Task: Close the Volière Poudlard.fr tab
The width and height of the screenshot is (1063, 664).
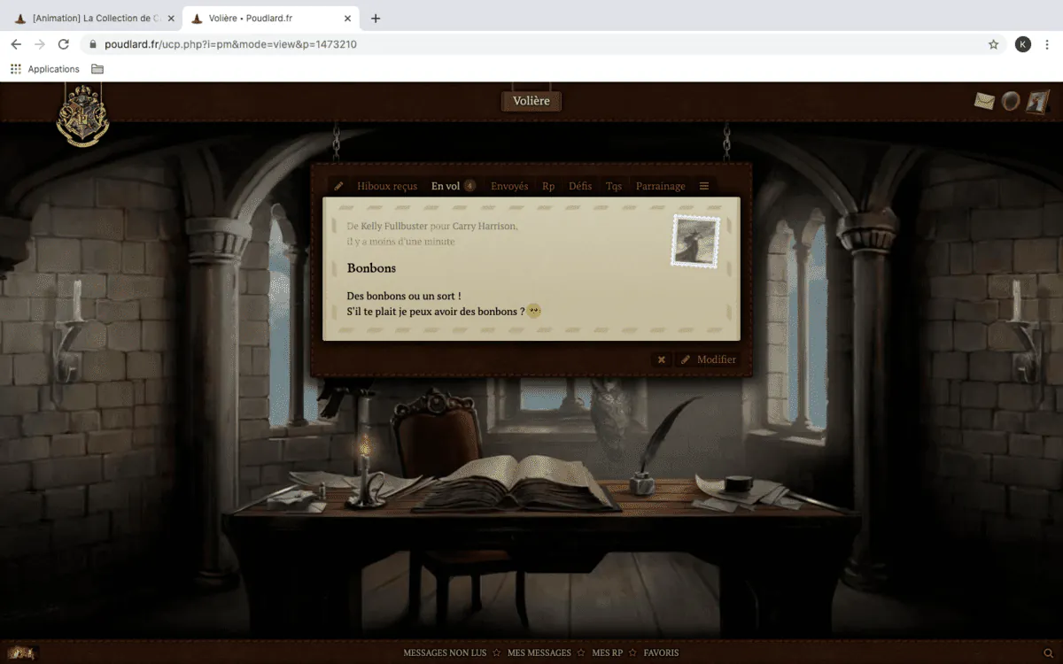Action: (347, 18)
